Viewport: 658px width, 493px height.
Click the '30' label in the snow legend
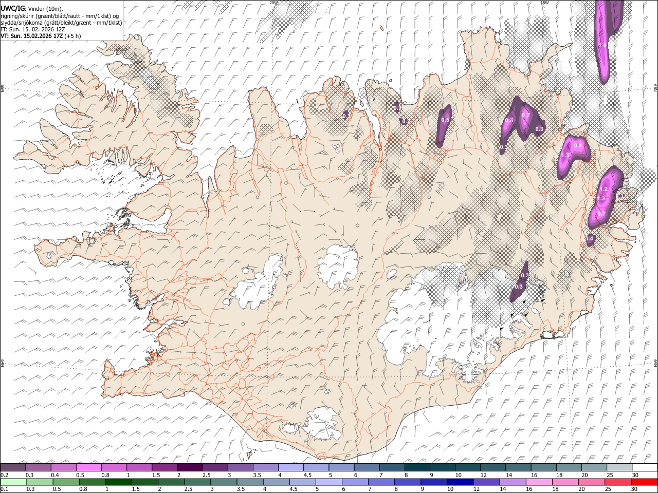tap(635, 475)
